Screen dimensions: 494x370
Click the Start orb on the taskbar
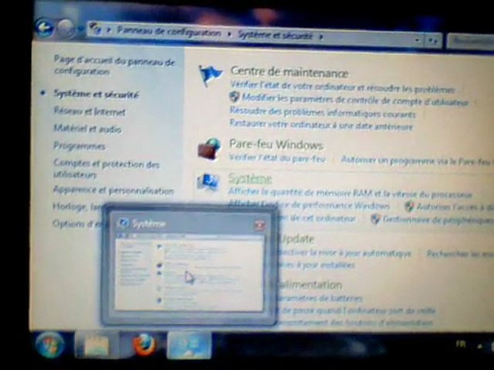pyautogui.click(x=50, y=344)
